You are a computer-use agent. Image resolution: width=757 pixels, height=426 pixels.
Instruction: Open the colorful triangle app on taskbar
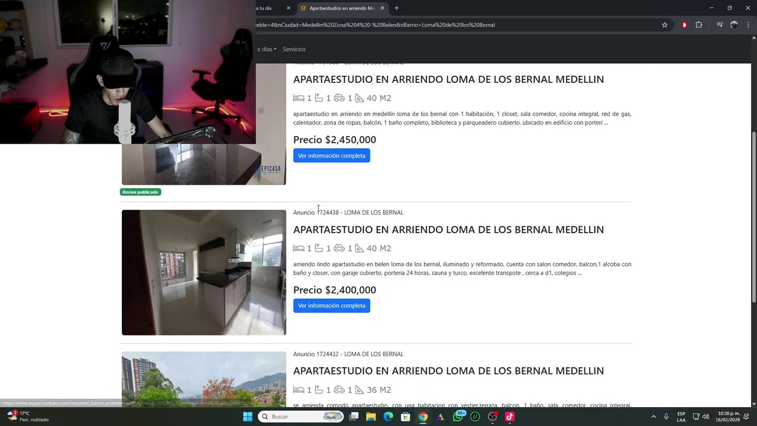[441, 417]
